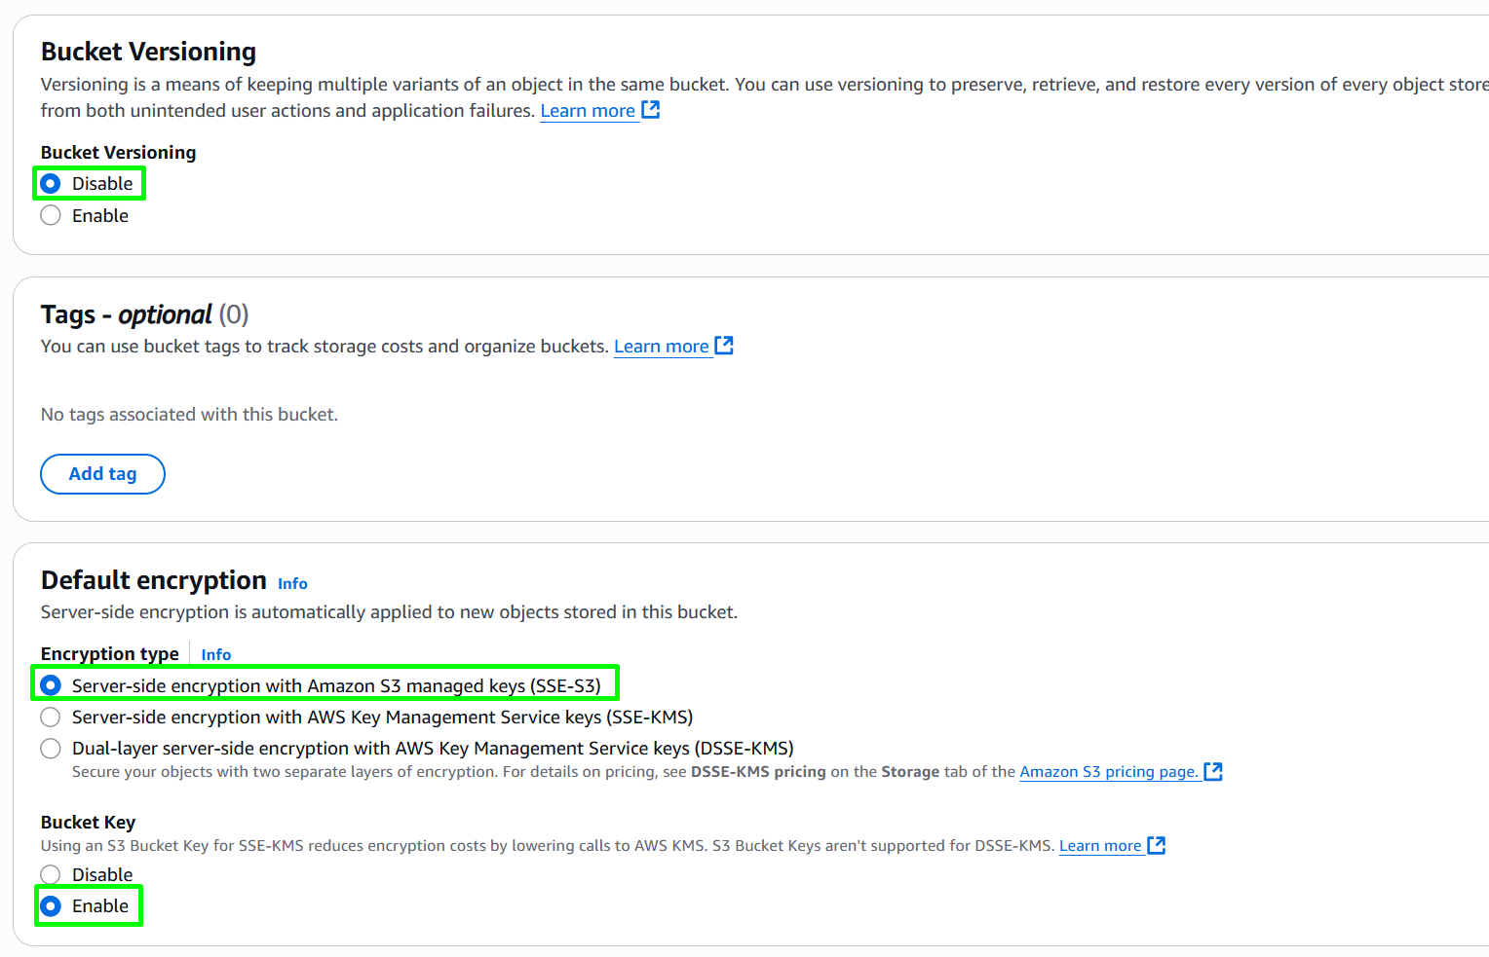
Task: Click 'No tags associated with this bucket.' text
Action: pyautogui.click(x=189, y=415)
